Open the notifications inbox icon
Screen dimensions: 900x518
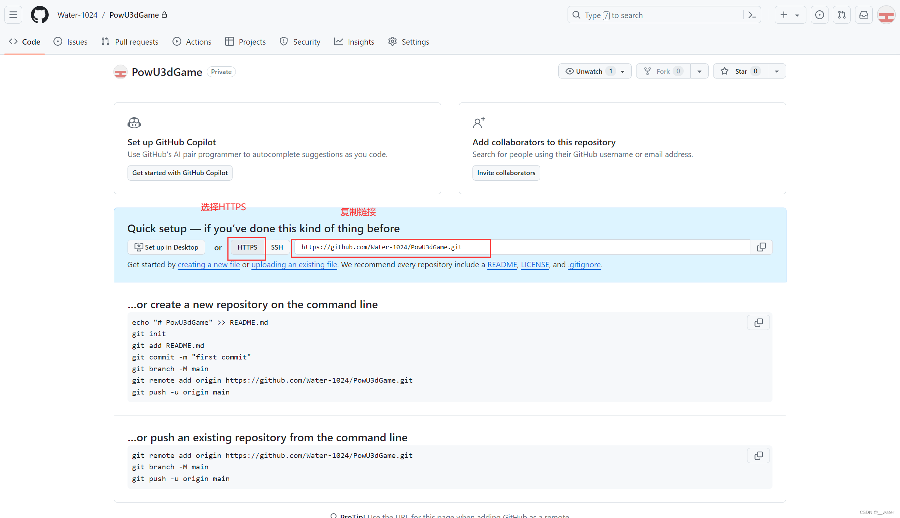(x=864, y=15)
